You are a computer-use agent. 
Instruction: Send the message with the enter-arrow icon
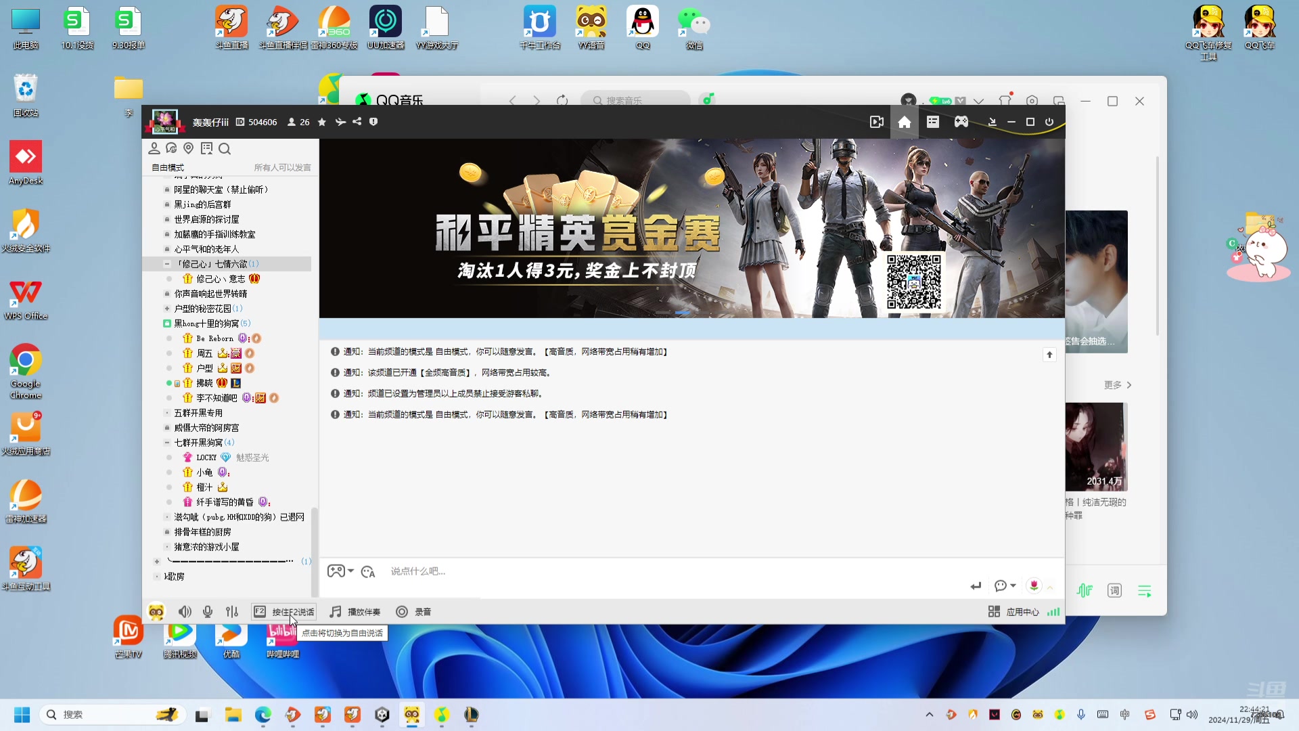pos(976,586)
